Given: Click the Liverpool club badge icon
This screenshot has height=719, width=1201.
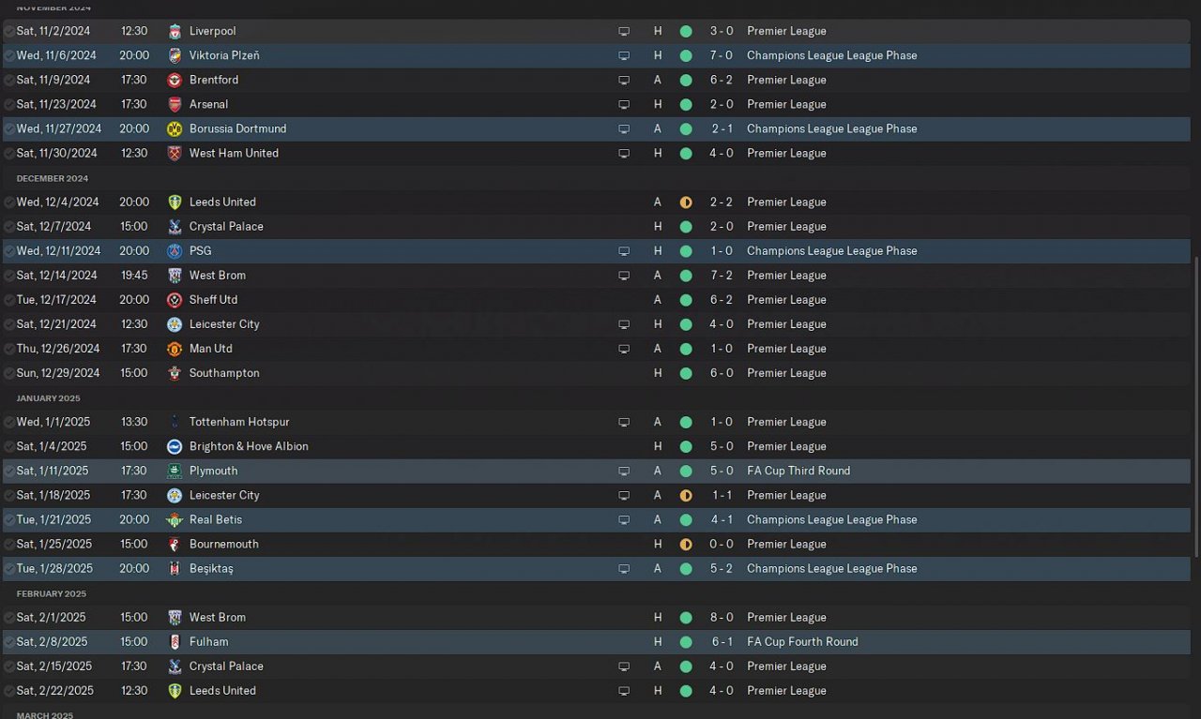Looking at the screenshot, I should 175,31.
